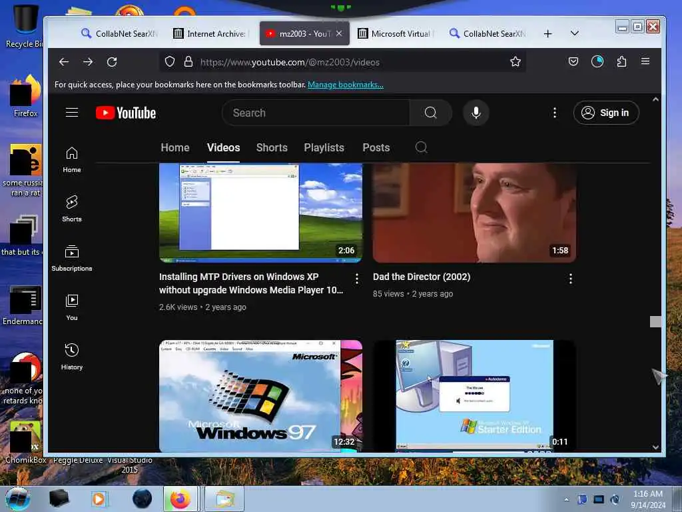Start voice search with the microphone
This screenshot has height=512, width=682.
(x=476, y=113)
